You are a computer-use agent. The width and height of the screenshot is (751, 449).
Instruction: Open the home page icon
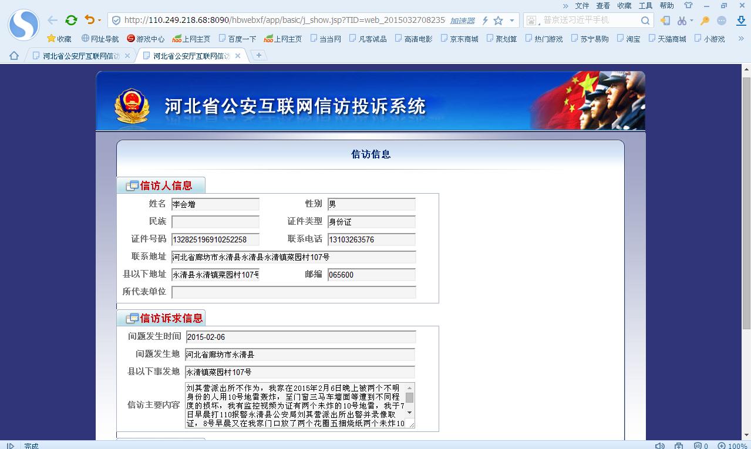point(14,56)
